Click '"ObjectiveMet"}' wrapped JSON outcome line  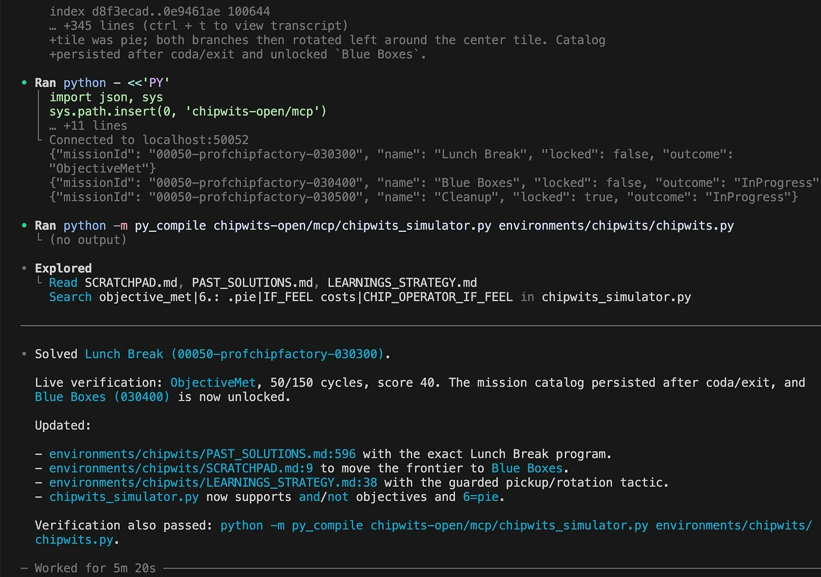pos(103,169)
